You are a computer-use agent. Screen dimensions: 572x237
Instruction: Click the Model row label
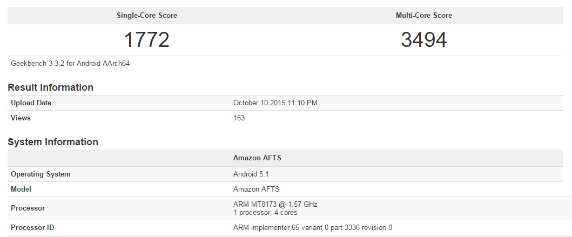(21, 189)
